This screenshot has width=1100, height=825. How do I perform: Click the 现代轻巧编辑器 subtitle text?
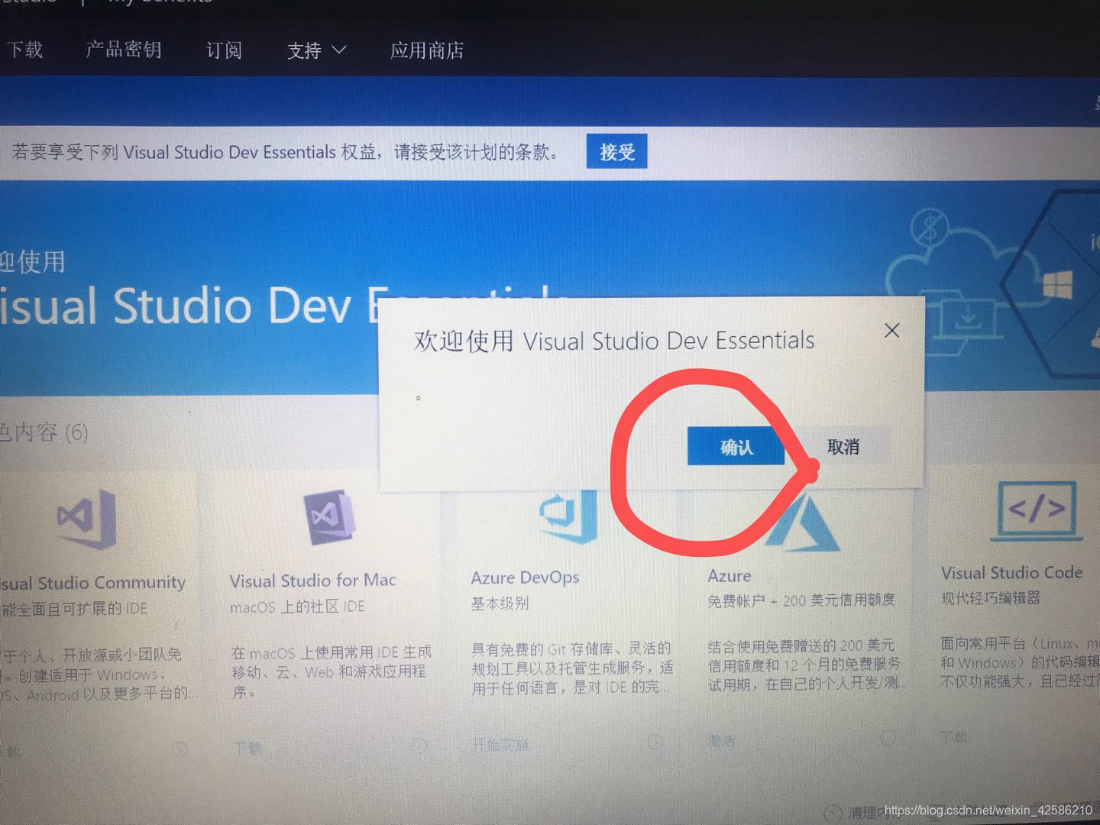(x=991, y=597)
